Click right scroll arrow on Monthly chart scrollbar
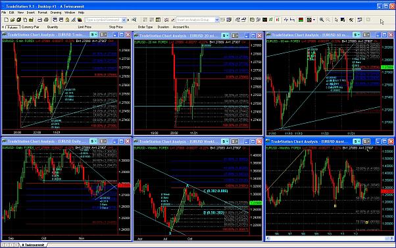Screen dimensions: 396x248 point(391,238)
